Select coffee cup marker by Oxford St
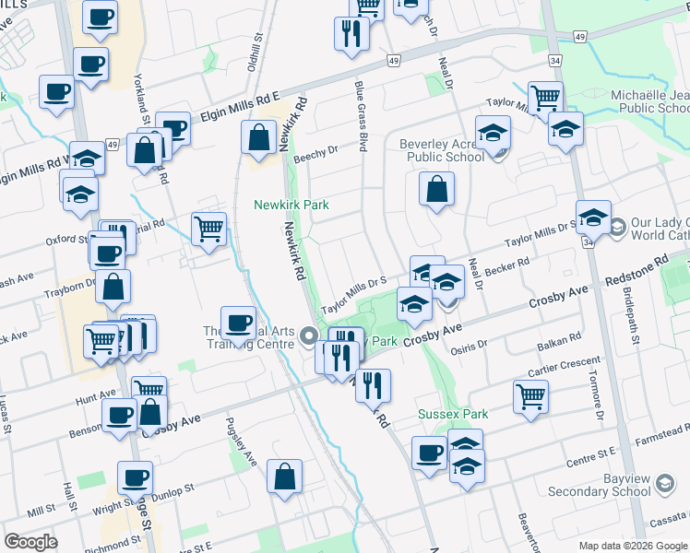Viewport: 690px width, 553px height. point(108,257)
